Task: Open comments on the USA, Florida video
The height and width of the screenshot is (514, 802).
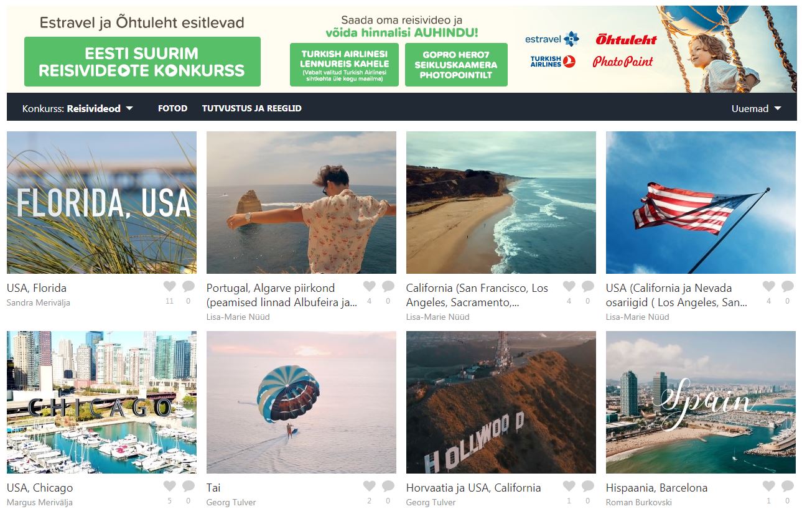Action: click(189, 286)
